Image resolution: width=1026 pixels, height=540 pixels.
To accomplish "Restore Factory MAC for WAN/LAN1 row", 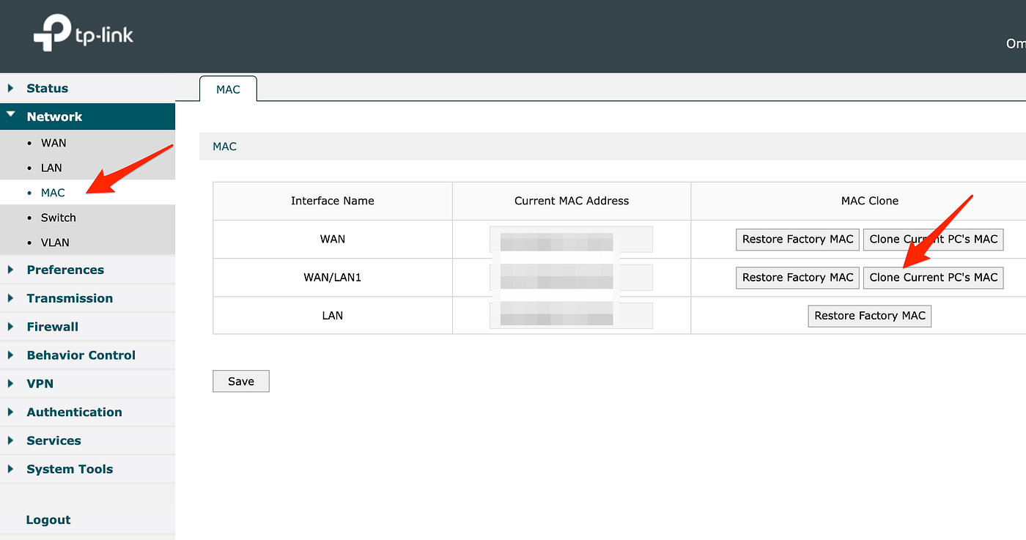I will [x=798, y=278].
